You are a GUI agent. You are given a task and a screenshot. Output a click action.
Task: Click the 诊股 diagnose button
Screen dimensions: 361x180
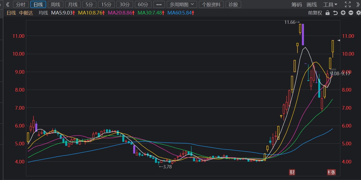(x=233, y=4)
